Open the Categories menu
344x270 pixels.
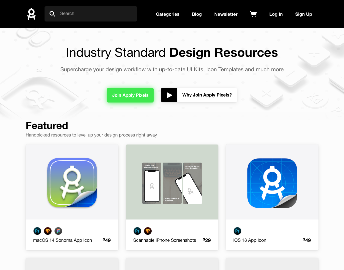coord(167,14)
